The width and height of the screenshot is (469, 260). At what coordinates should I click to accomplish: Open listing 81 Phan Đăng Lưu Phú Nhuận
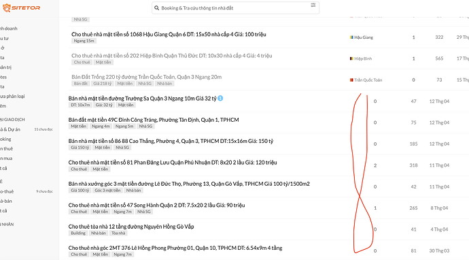(x=173, y=163)
